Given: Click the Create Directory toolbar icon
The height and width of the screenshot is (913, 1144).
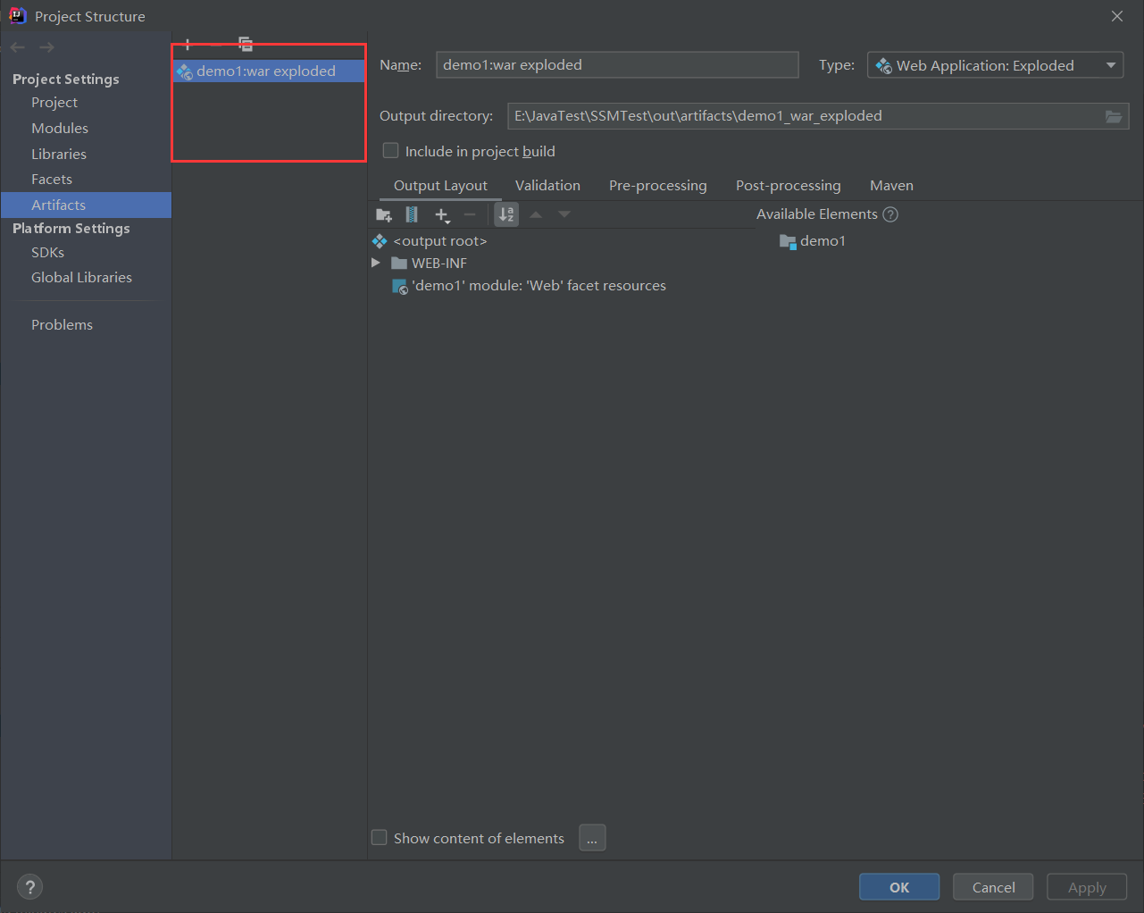Looking at the screenshot, I should [x=384, y=214].
